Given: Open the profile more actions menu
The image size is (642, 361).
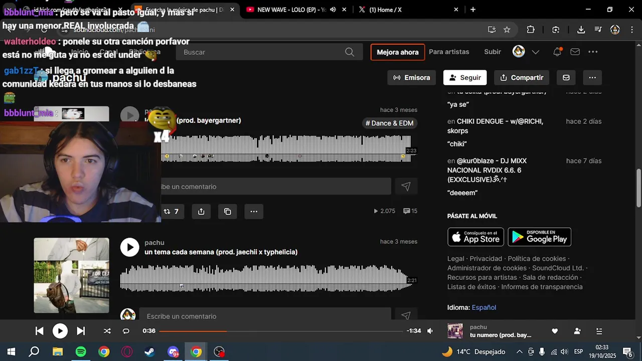Looking at the screenshot, I should (592, 78).
